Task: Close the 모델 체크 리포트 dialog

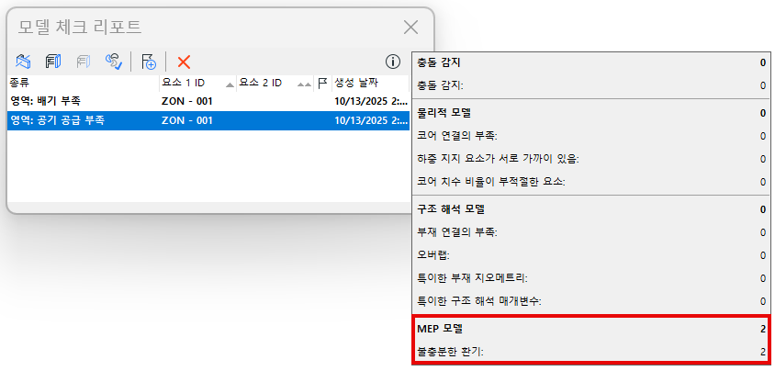Action: [x=410, y=28]
